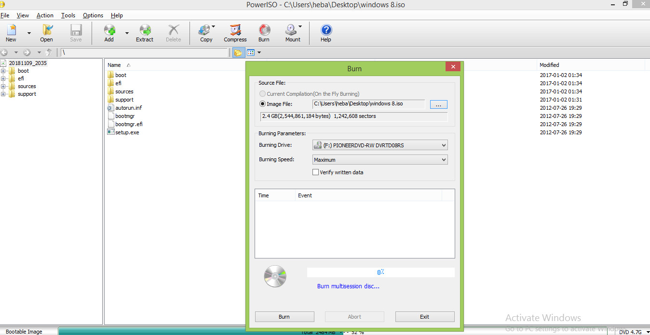
Task: Click the Bootable Image status entry
Action: 24,332
